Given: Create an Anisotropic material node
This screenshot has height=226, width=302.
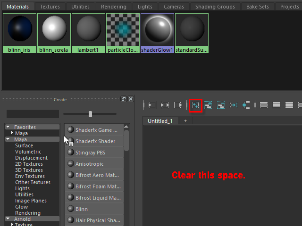Looking at the screenshot, I should pos(89,164).
